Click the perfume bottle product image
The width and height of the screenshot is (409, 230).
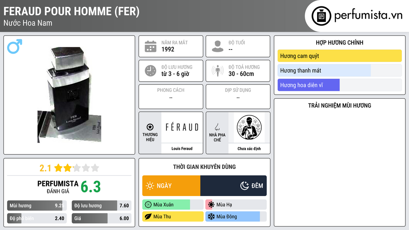pos(69,95)
